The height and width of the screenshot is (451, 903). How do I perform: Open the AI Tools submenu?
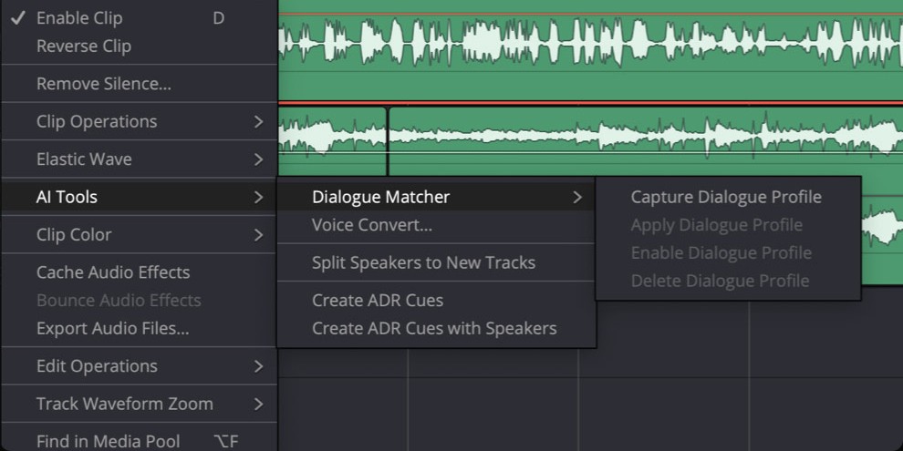click(67, 197)
